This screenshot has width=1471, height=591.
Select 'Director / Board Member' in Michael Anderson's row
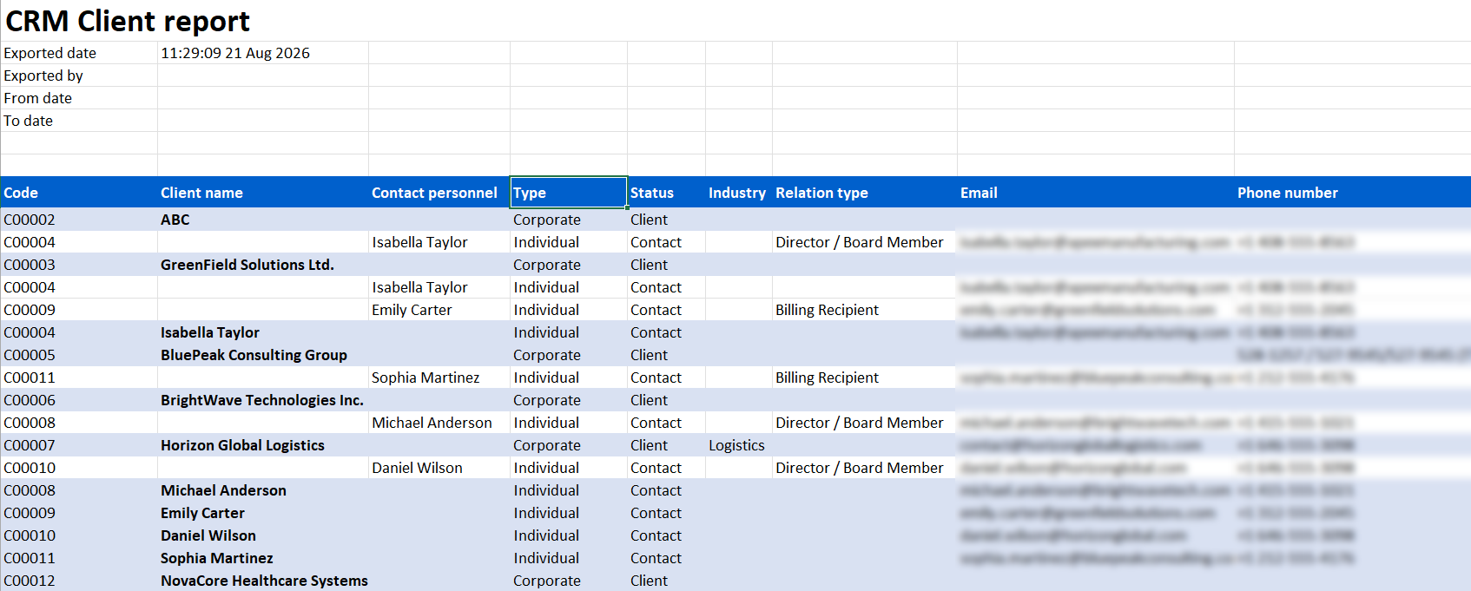pyautogui.click(x=859, y=423)
